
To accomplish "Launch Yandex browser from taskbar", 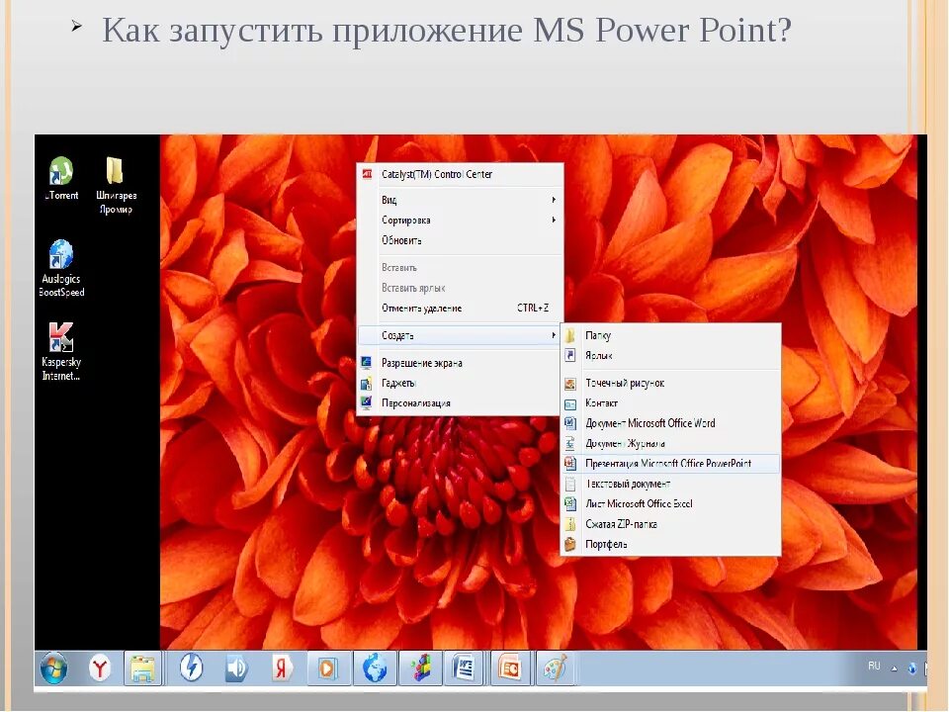I will tap(100, 668).
